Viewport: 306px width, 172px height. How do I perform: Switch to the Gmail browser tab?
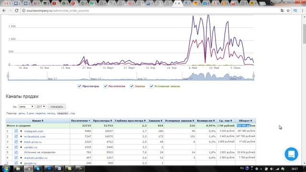pyautogui.click(x=7, y=3)
